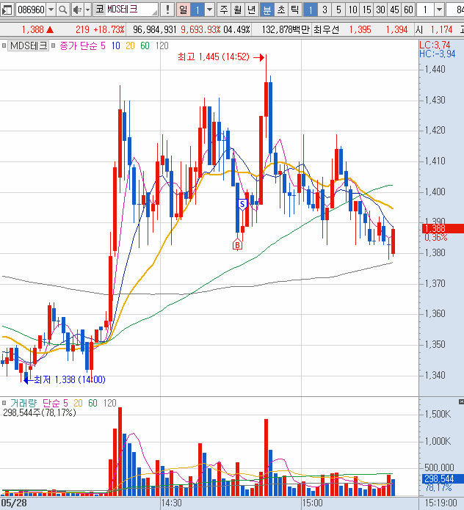Click the 5-minute interval button
The height and width of the screenshot is (510, 464).
pyautogui.click(x=338, y=10)
